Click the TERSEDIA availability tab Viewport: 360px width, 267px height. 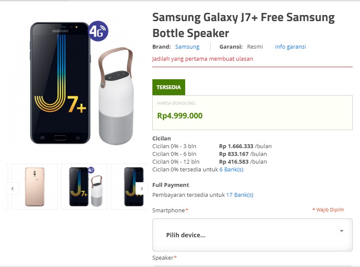pyautogui.click(x=169, y=87)
